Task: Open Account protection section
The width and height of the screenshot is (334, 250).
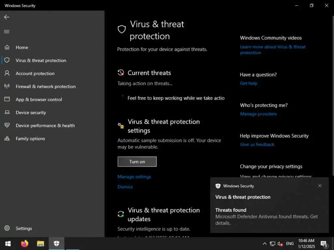Action: coord(35,73)
